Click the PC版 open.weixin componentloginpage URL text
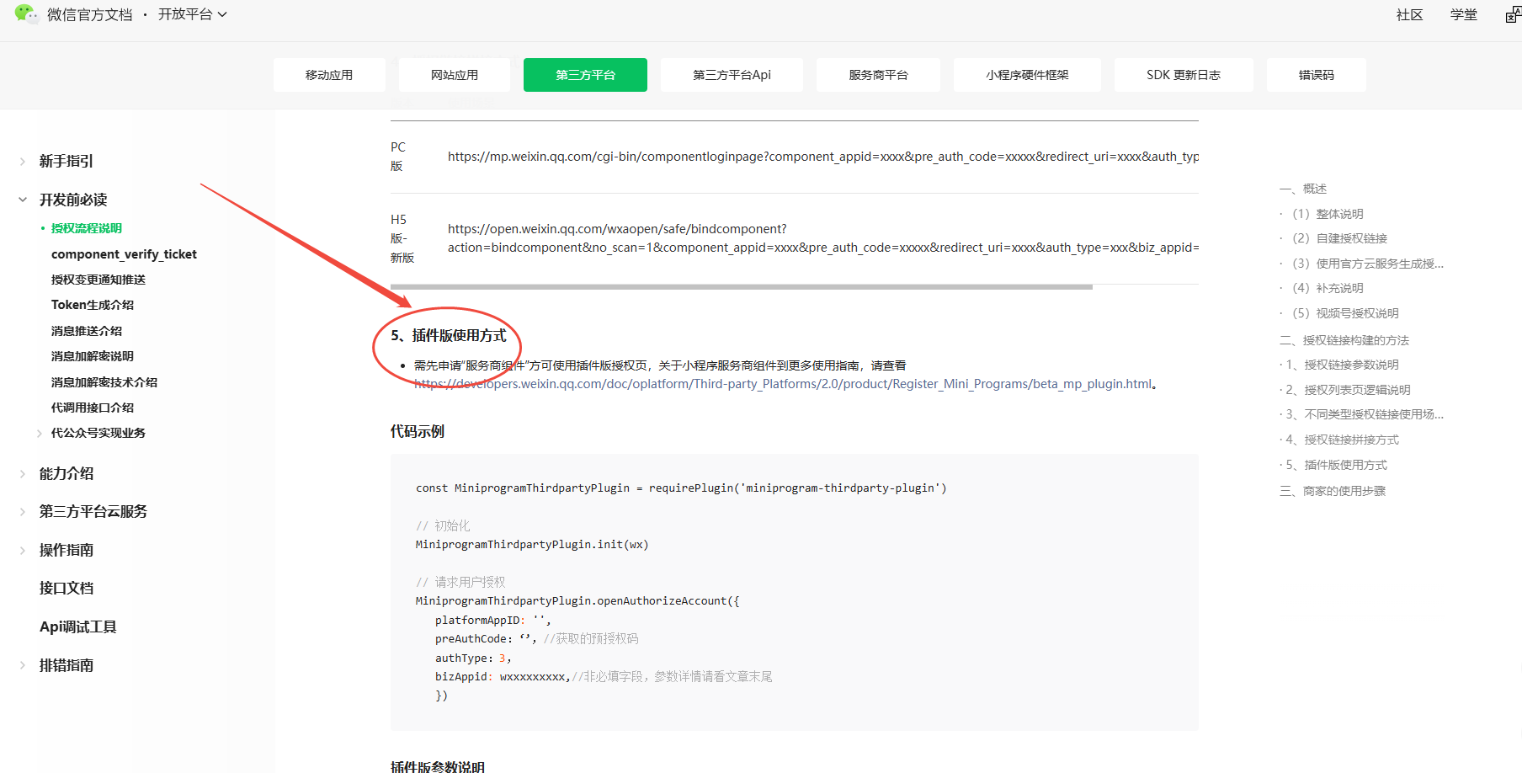 click(823, 157)
